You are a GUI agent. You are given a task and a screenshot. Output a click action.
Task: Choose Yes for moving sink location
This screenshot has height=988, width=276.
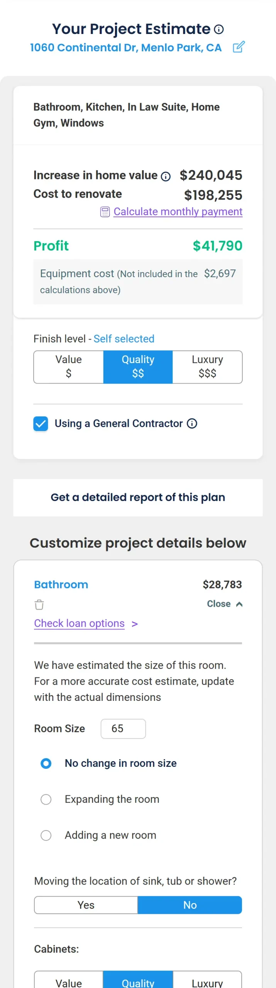point(86,905)
